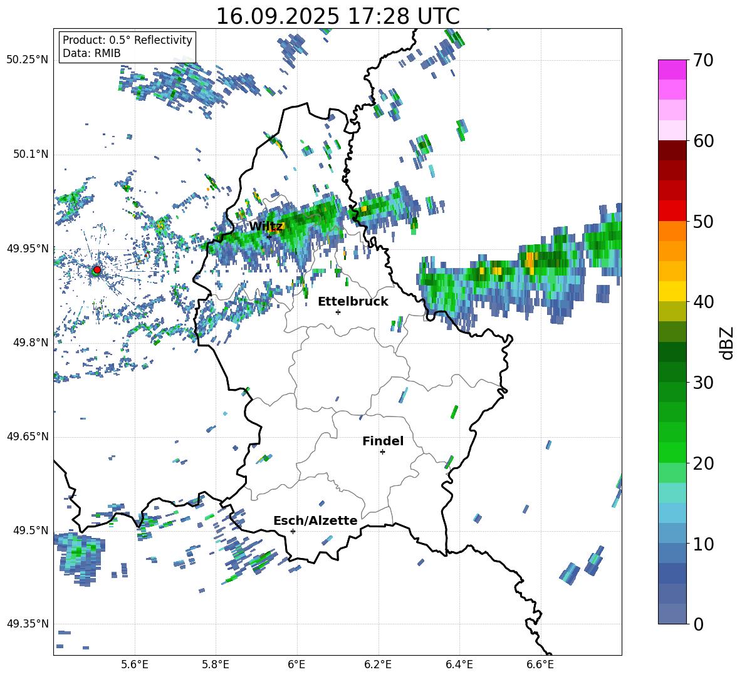The height and width of the screenshot is (677, 742).
Task: Click the 6.2°E longitude label
Action: click(x=378, y=664)
